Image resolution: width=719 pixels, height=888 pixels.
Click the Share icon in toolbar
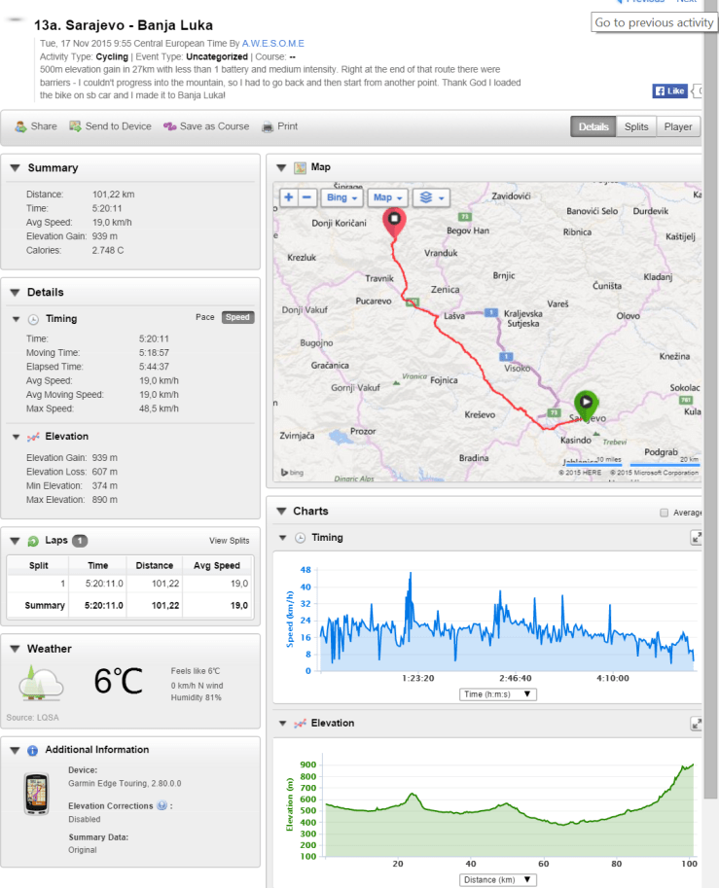(x=20, y=126)
